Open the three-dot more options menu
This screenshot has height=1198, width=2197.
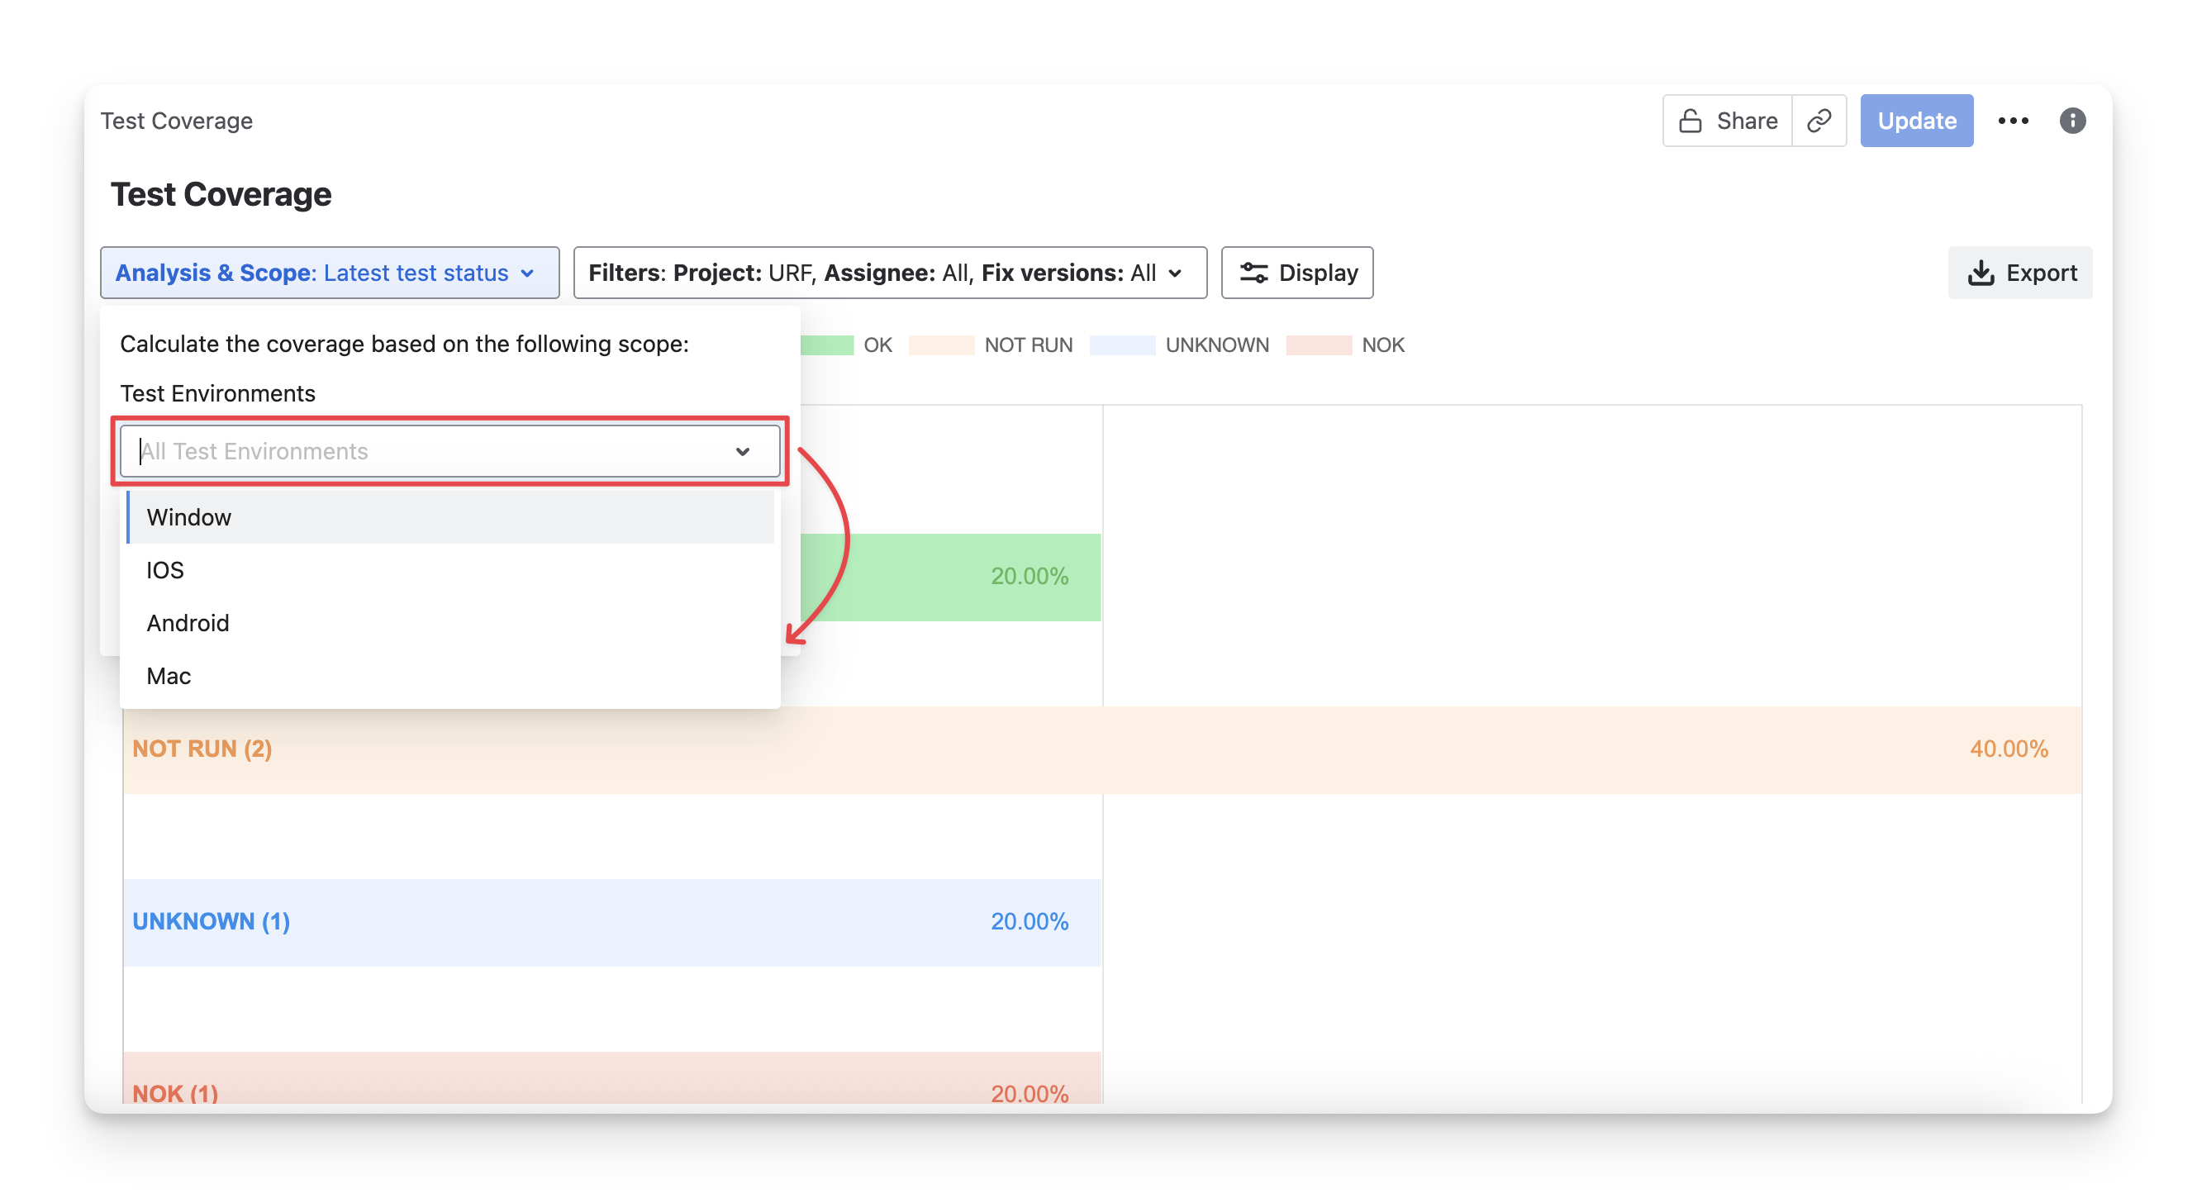tap(2013, 121)
